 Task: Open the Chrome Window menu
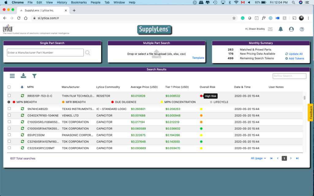click(x=119, y=2)
